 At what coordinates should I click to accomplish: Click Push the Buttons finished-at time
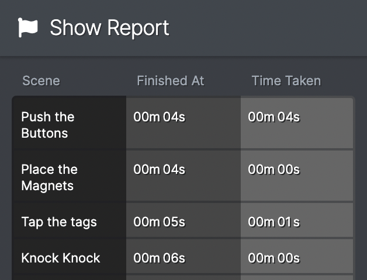click(159, 117)
